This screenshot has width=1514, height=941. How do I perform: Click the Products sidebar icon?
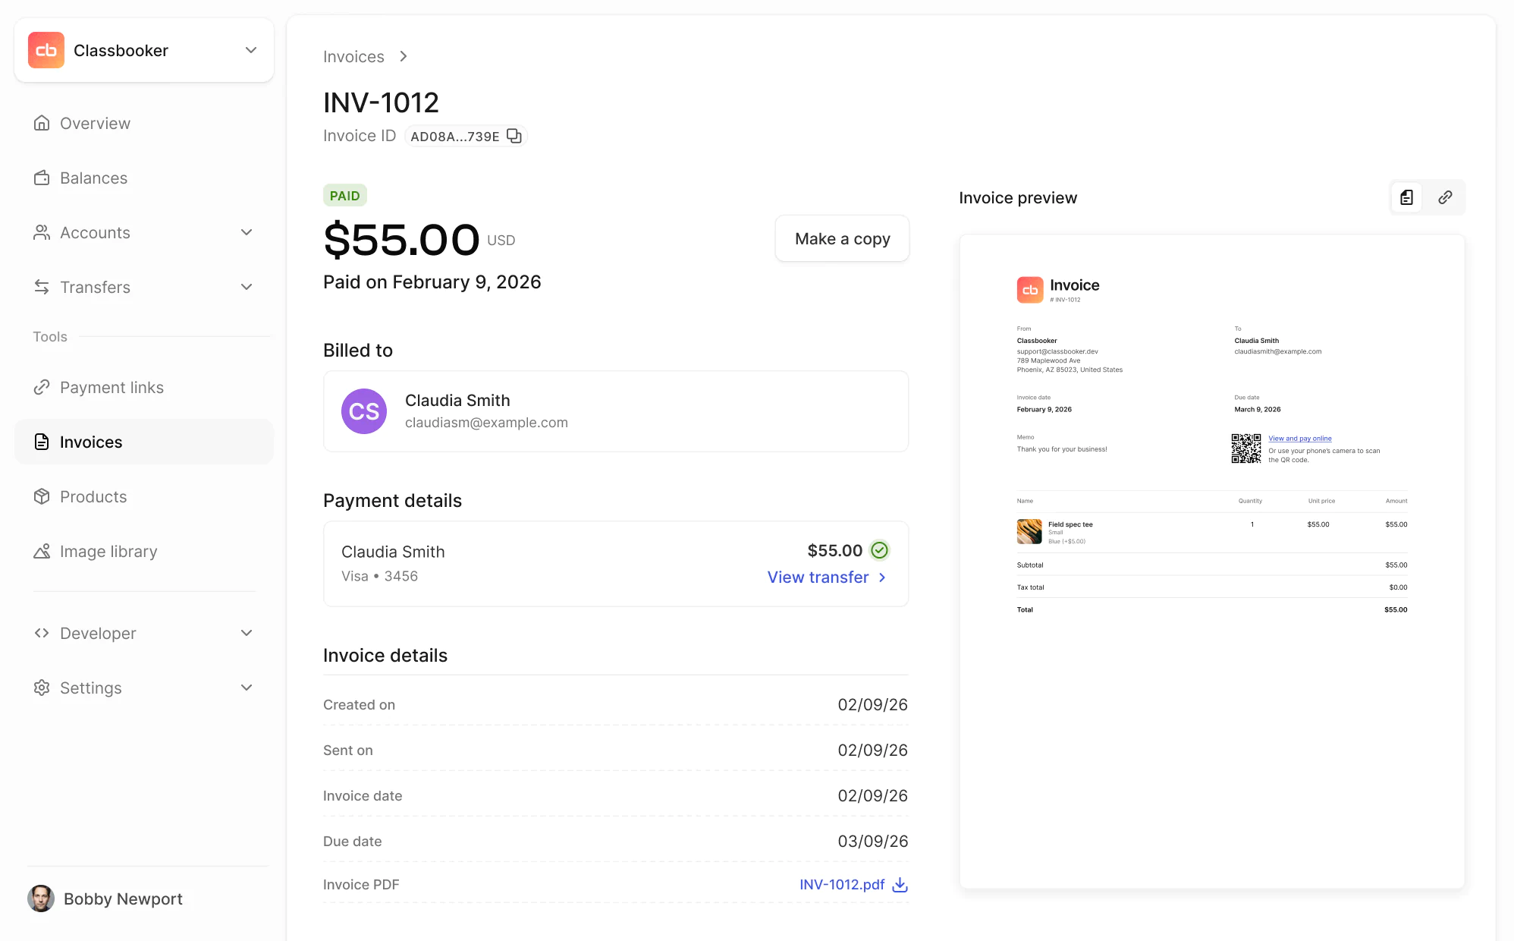tap(42, 496)
